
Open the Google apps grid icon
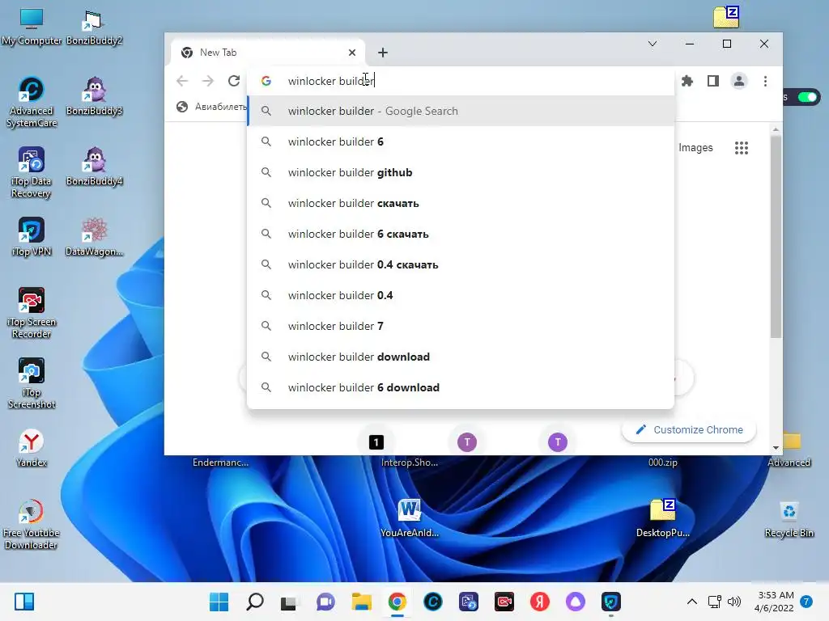[x=742, y=148]
